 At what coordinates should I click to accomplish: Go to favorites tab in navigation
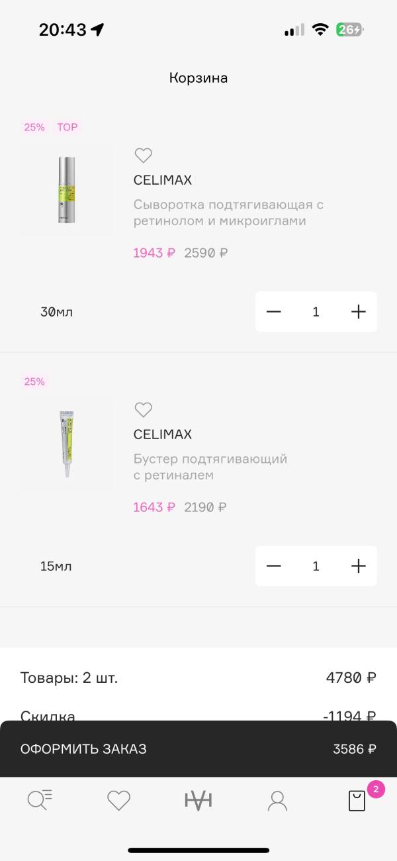tap(119, 801)
